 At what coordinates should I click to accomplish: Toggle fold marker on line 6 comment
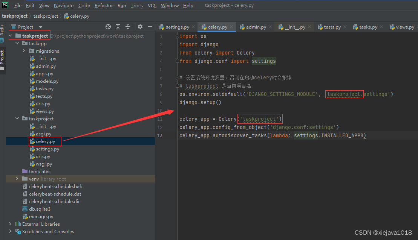pos(177,78)
